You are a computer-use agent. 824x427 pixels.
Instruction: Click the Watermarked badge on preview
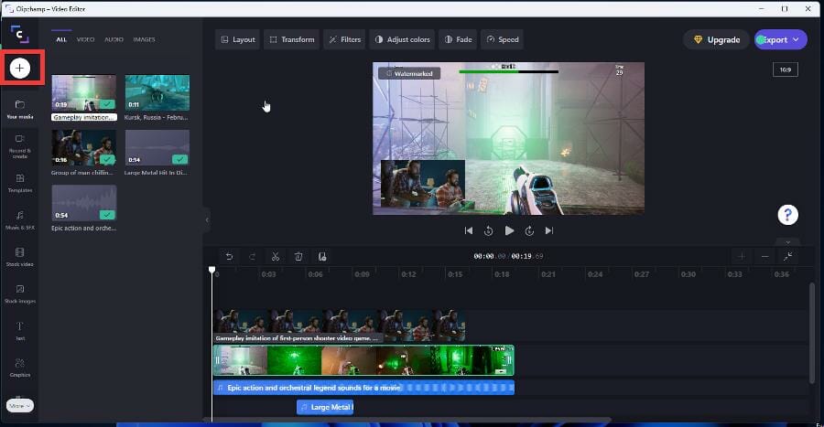[x=409, y=73]
